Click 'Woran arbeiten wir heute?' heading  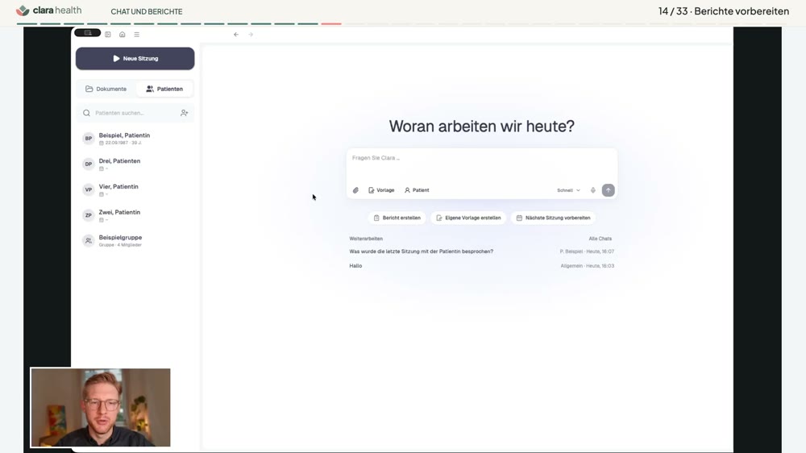pyautogui.click(x=482, y=126)
